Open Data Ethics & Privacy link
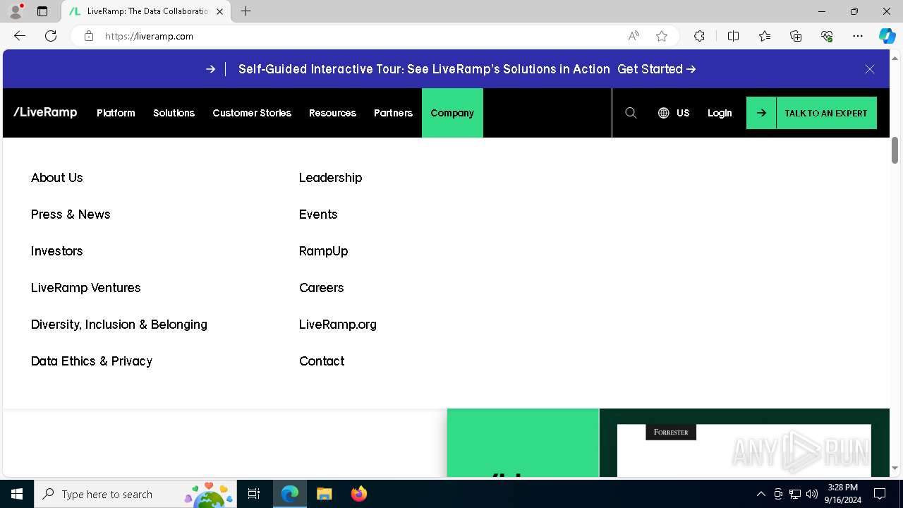The height and width of the screenshot is (508, 903). coord(91,361)
